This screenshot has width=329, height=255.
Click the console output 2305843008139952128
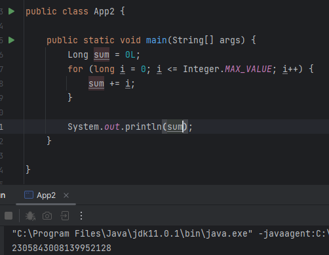click(62, 248)
